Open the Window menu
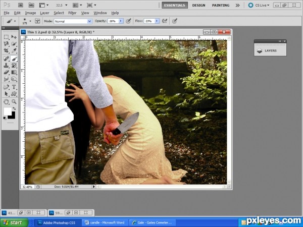This screenshot has width=303, height=227. [100, 13]
